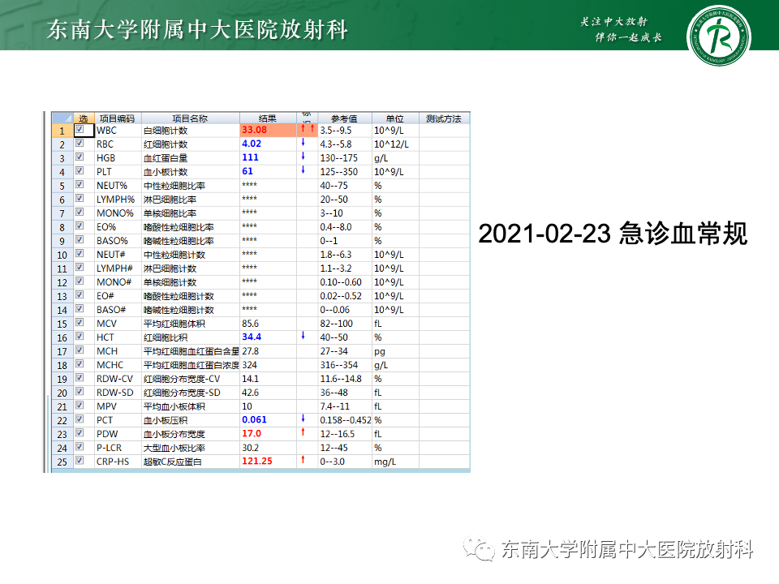Uncheck the NEUT% row checkbox

[x=80, y=185]
